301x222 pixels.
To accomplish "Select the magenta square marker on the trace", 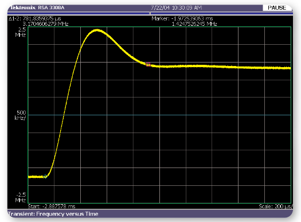I will [148, 64].
